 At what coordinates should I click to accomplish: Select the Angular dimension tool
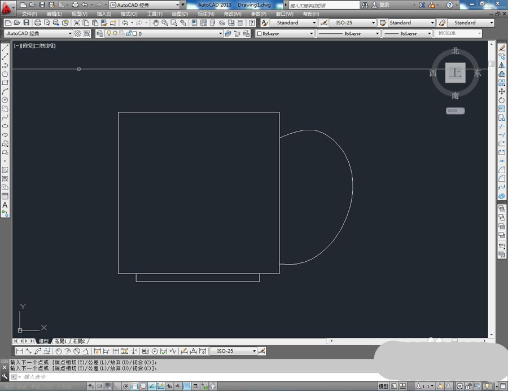click(x=86, y=351)
